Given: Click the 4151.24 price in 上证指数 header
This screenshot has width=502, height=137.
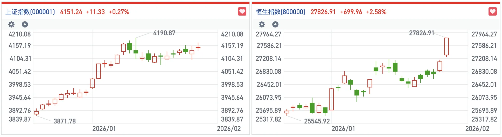Looking at the screenshot, I should coord(71,12).
